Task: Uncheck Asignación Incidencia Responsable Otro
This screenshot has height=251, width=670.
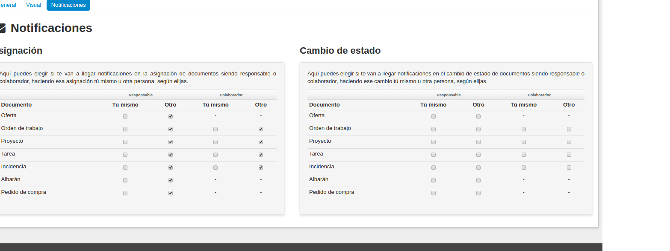Action: tap(171, 167)
